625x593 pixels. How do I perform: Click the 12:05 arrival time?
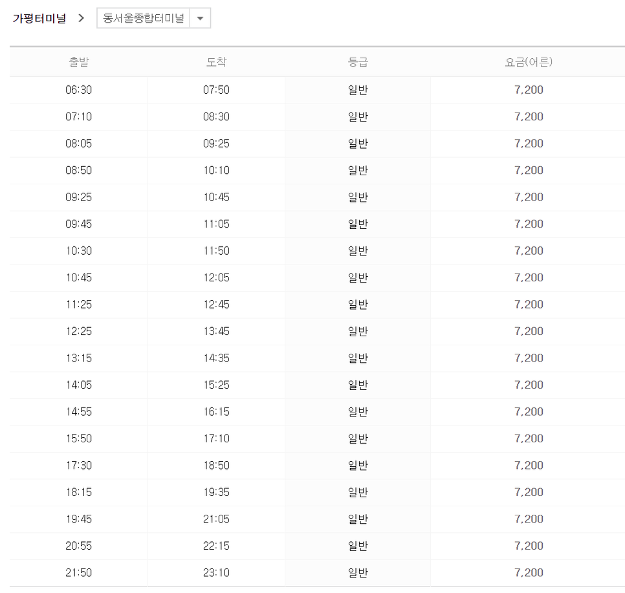click(217, 277)
